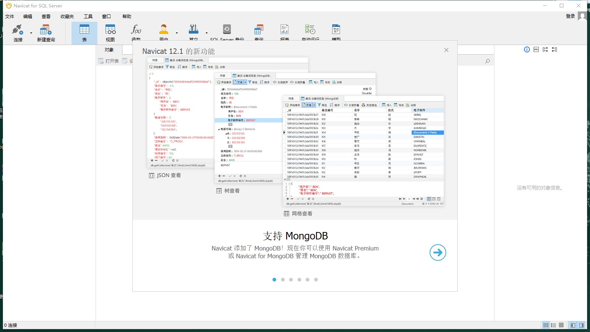The height and width of the screenshot is (332, 590).
Task: Switch to list view in status bar
Action: click(x=553, y=325)
